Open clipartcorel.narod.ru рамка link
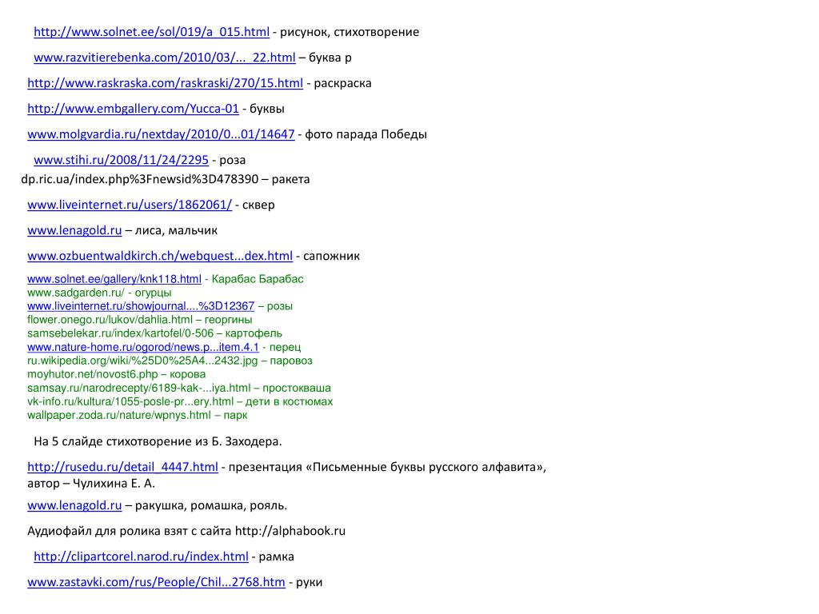 (x=141, y=556)
